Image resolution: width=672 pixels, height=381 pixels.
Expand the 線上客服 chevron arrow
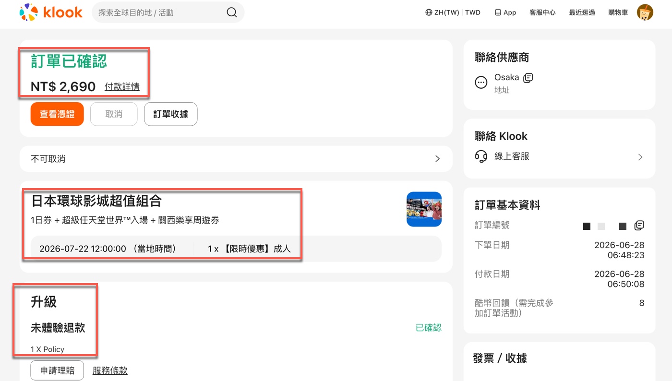[x=640, y=157]
